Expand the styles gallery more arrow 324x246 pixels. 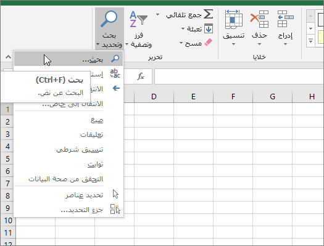pyautogui.click(x=310, y=41)
